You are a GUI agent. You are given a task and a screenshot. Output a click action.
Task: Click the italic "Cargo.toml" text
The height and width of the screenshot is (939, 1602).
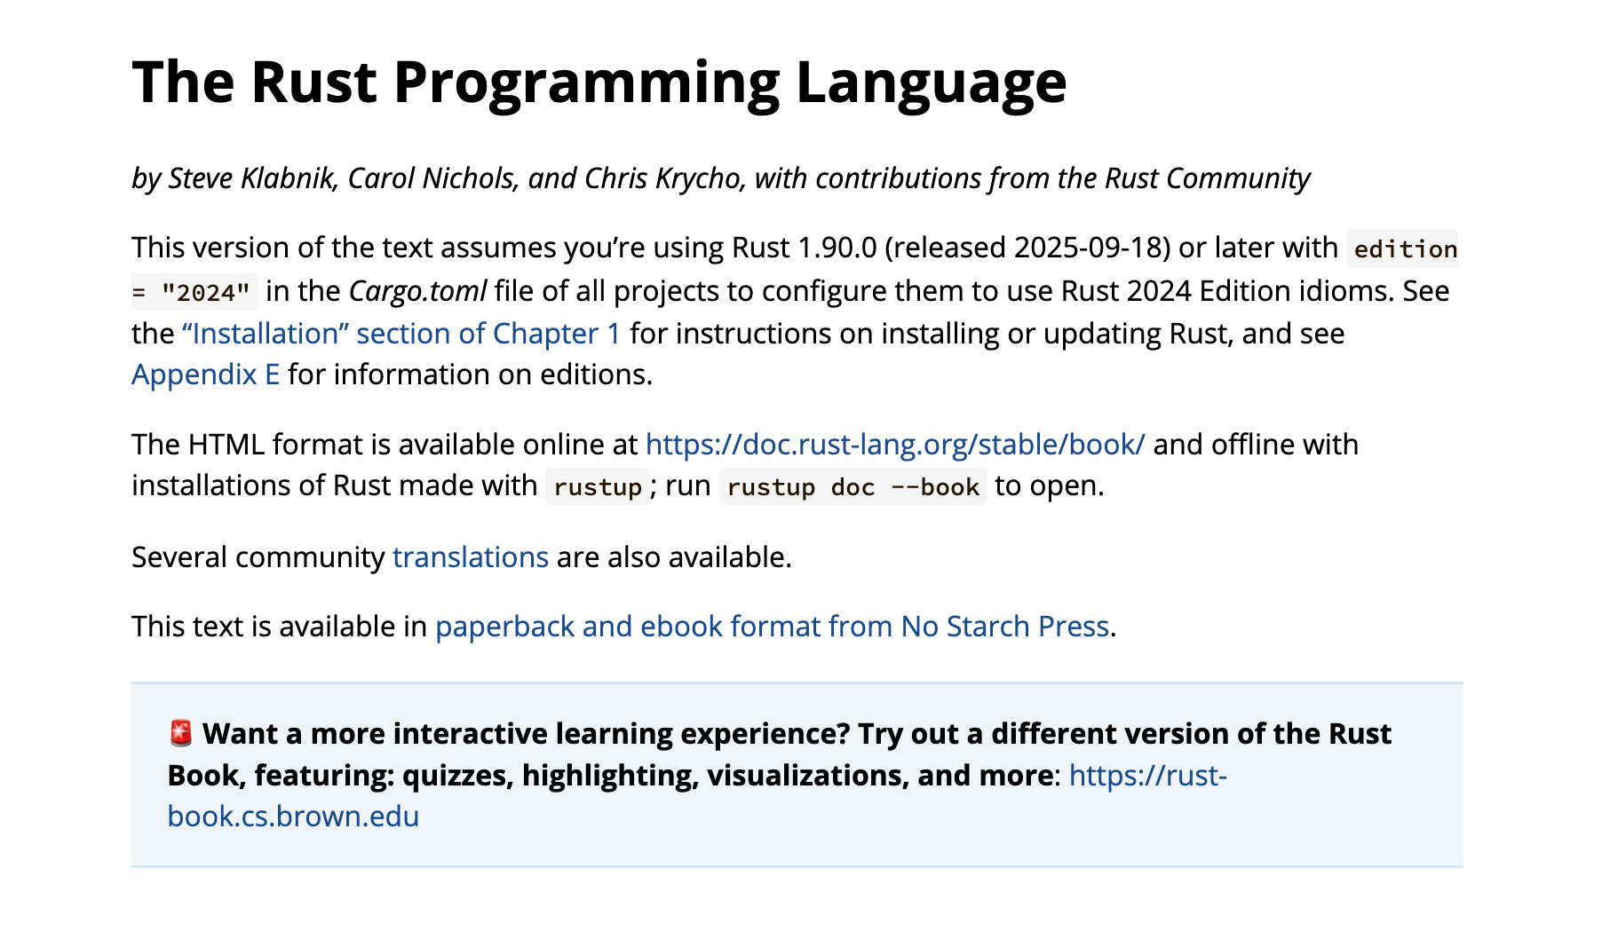pos(417,291)
